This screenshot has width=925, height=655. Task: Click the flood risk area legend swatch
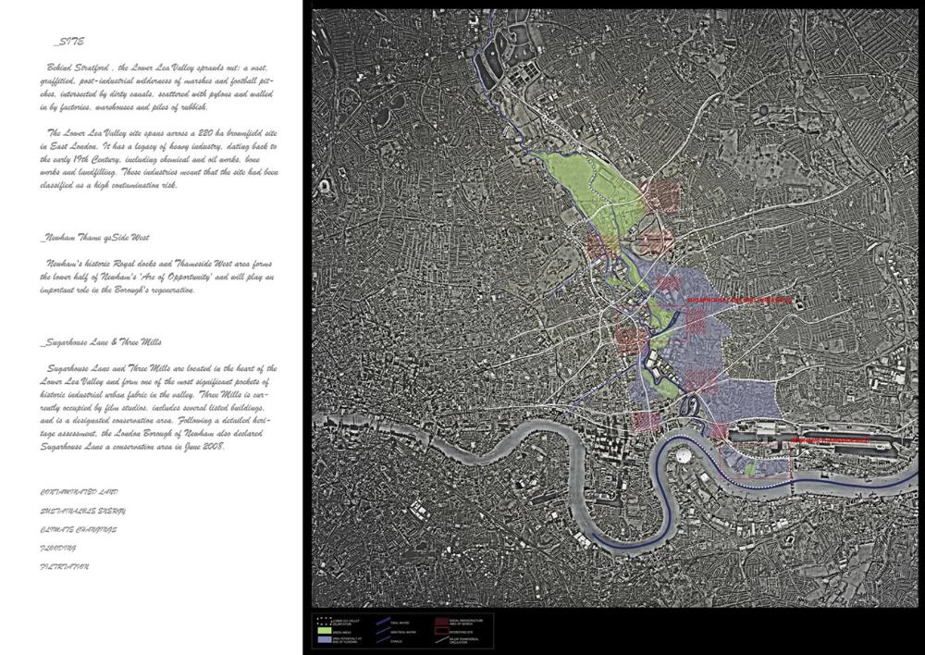point(325,639)
